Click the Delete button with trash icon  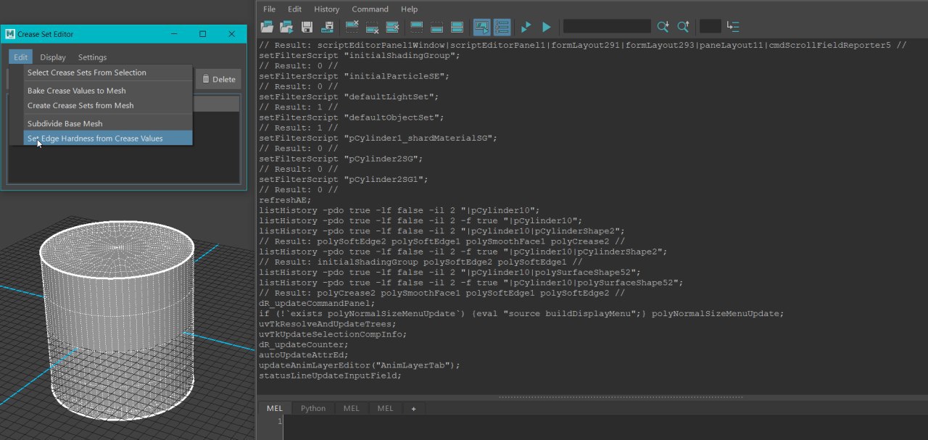point(218,79)
